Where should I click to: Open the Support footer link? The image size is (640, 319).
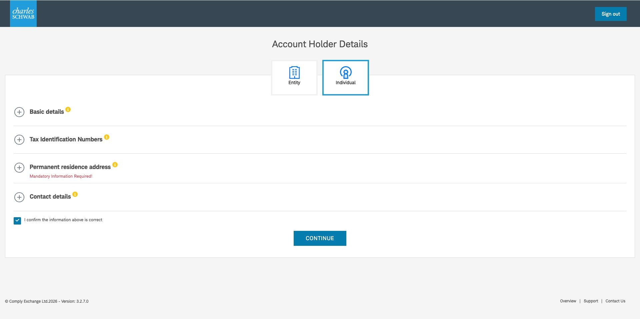(x=591, y=301)
